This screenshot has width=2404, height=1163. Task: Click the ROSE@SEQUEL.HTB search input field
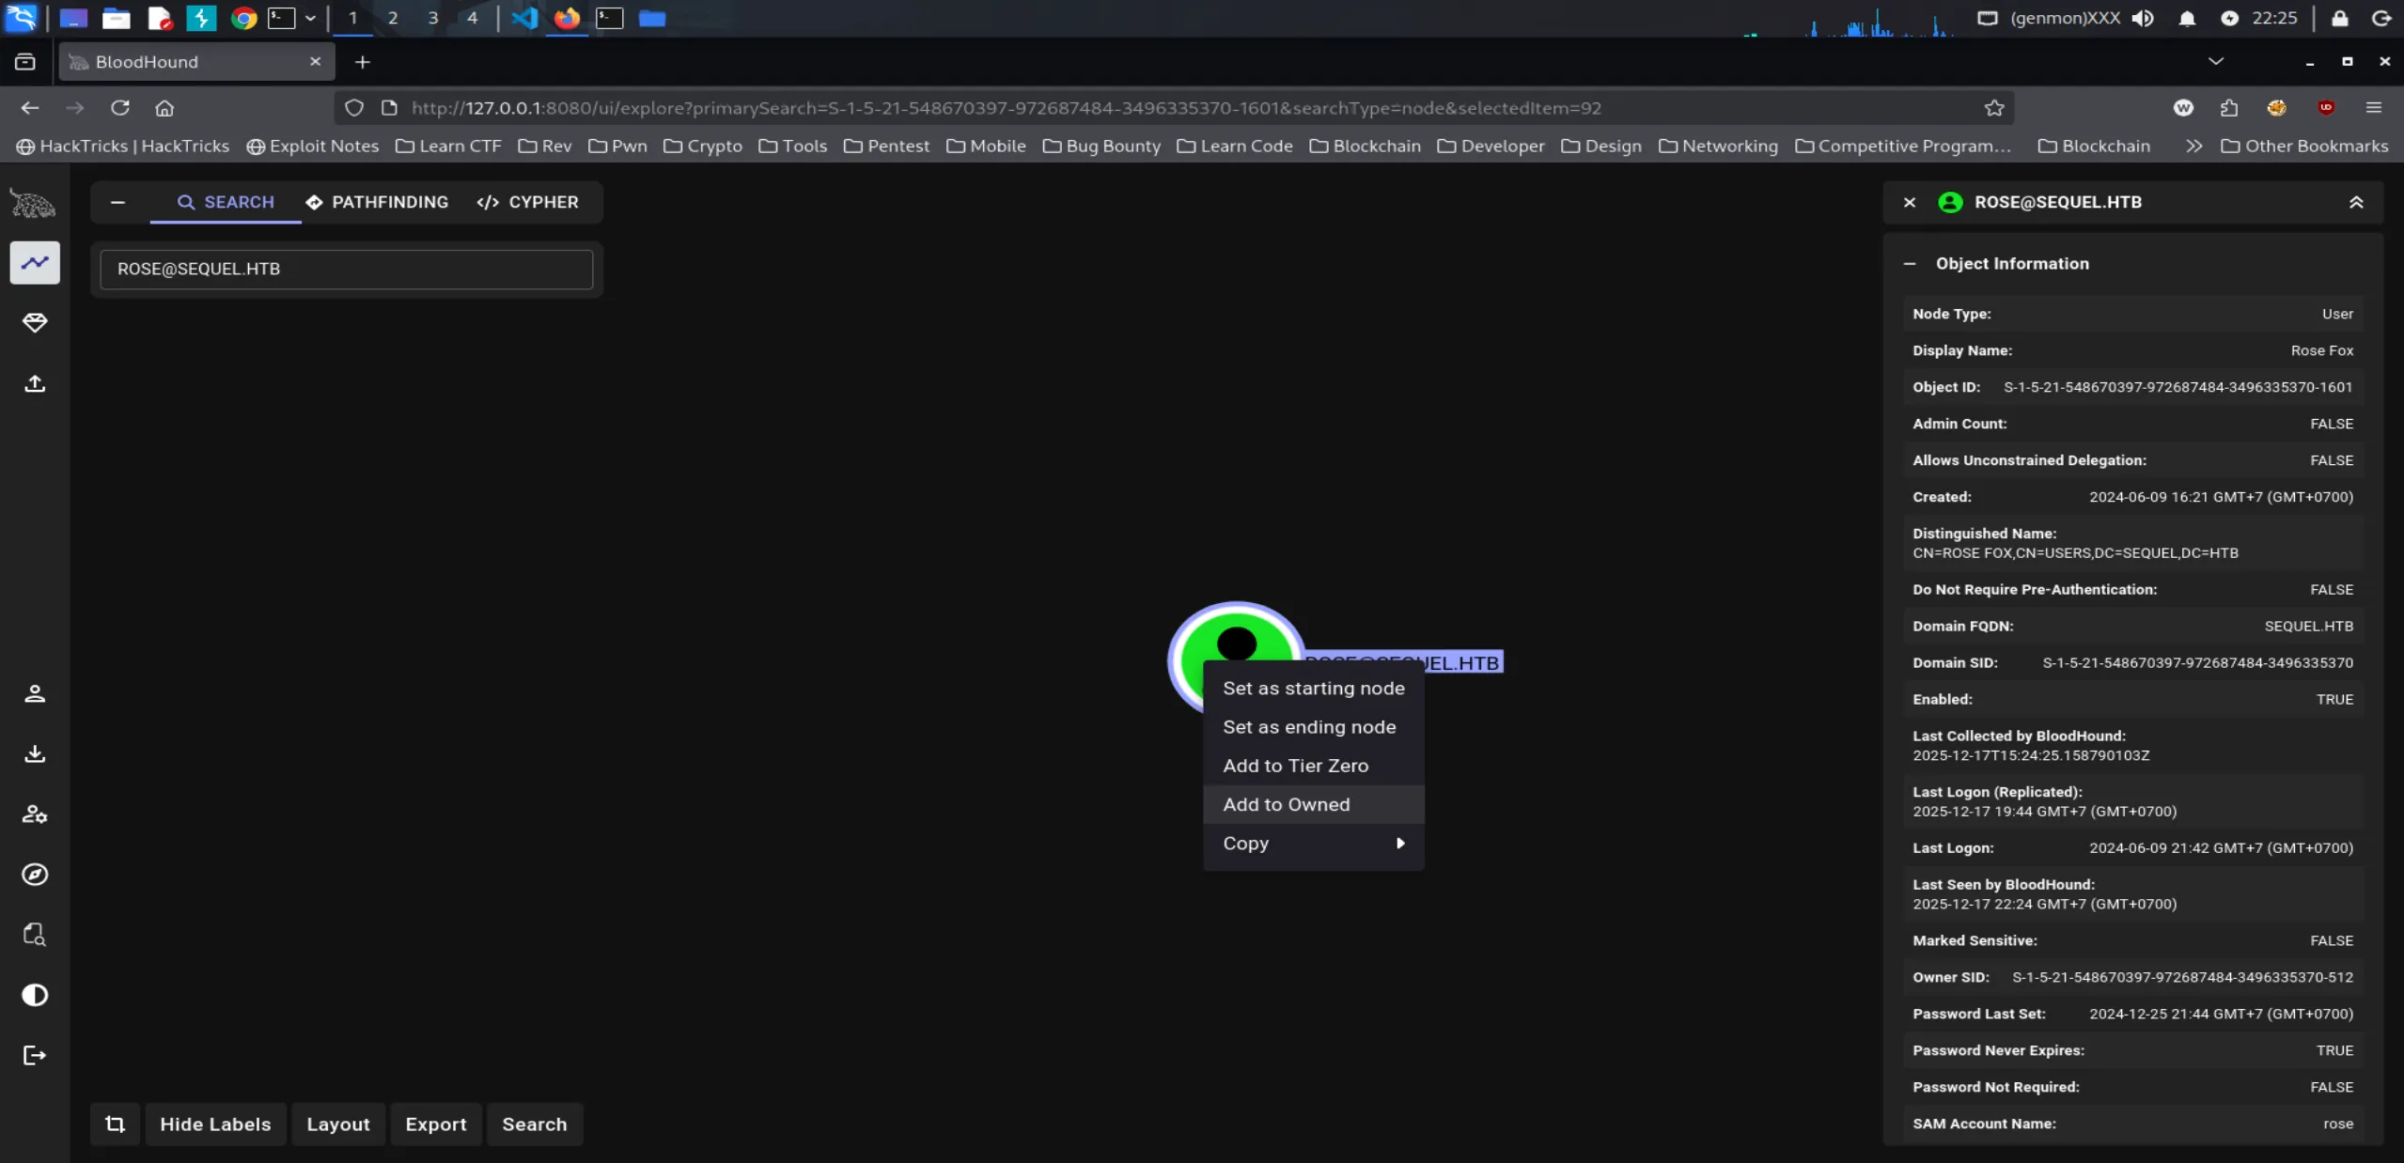(346, 269)
